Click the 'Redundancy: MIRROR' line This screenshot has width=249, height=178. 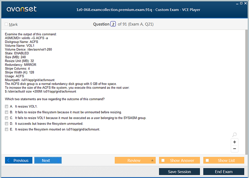(x=21, y=65)
